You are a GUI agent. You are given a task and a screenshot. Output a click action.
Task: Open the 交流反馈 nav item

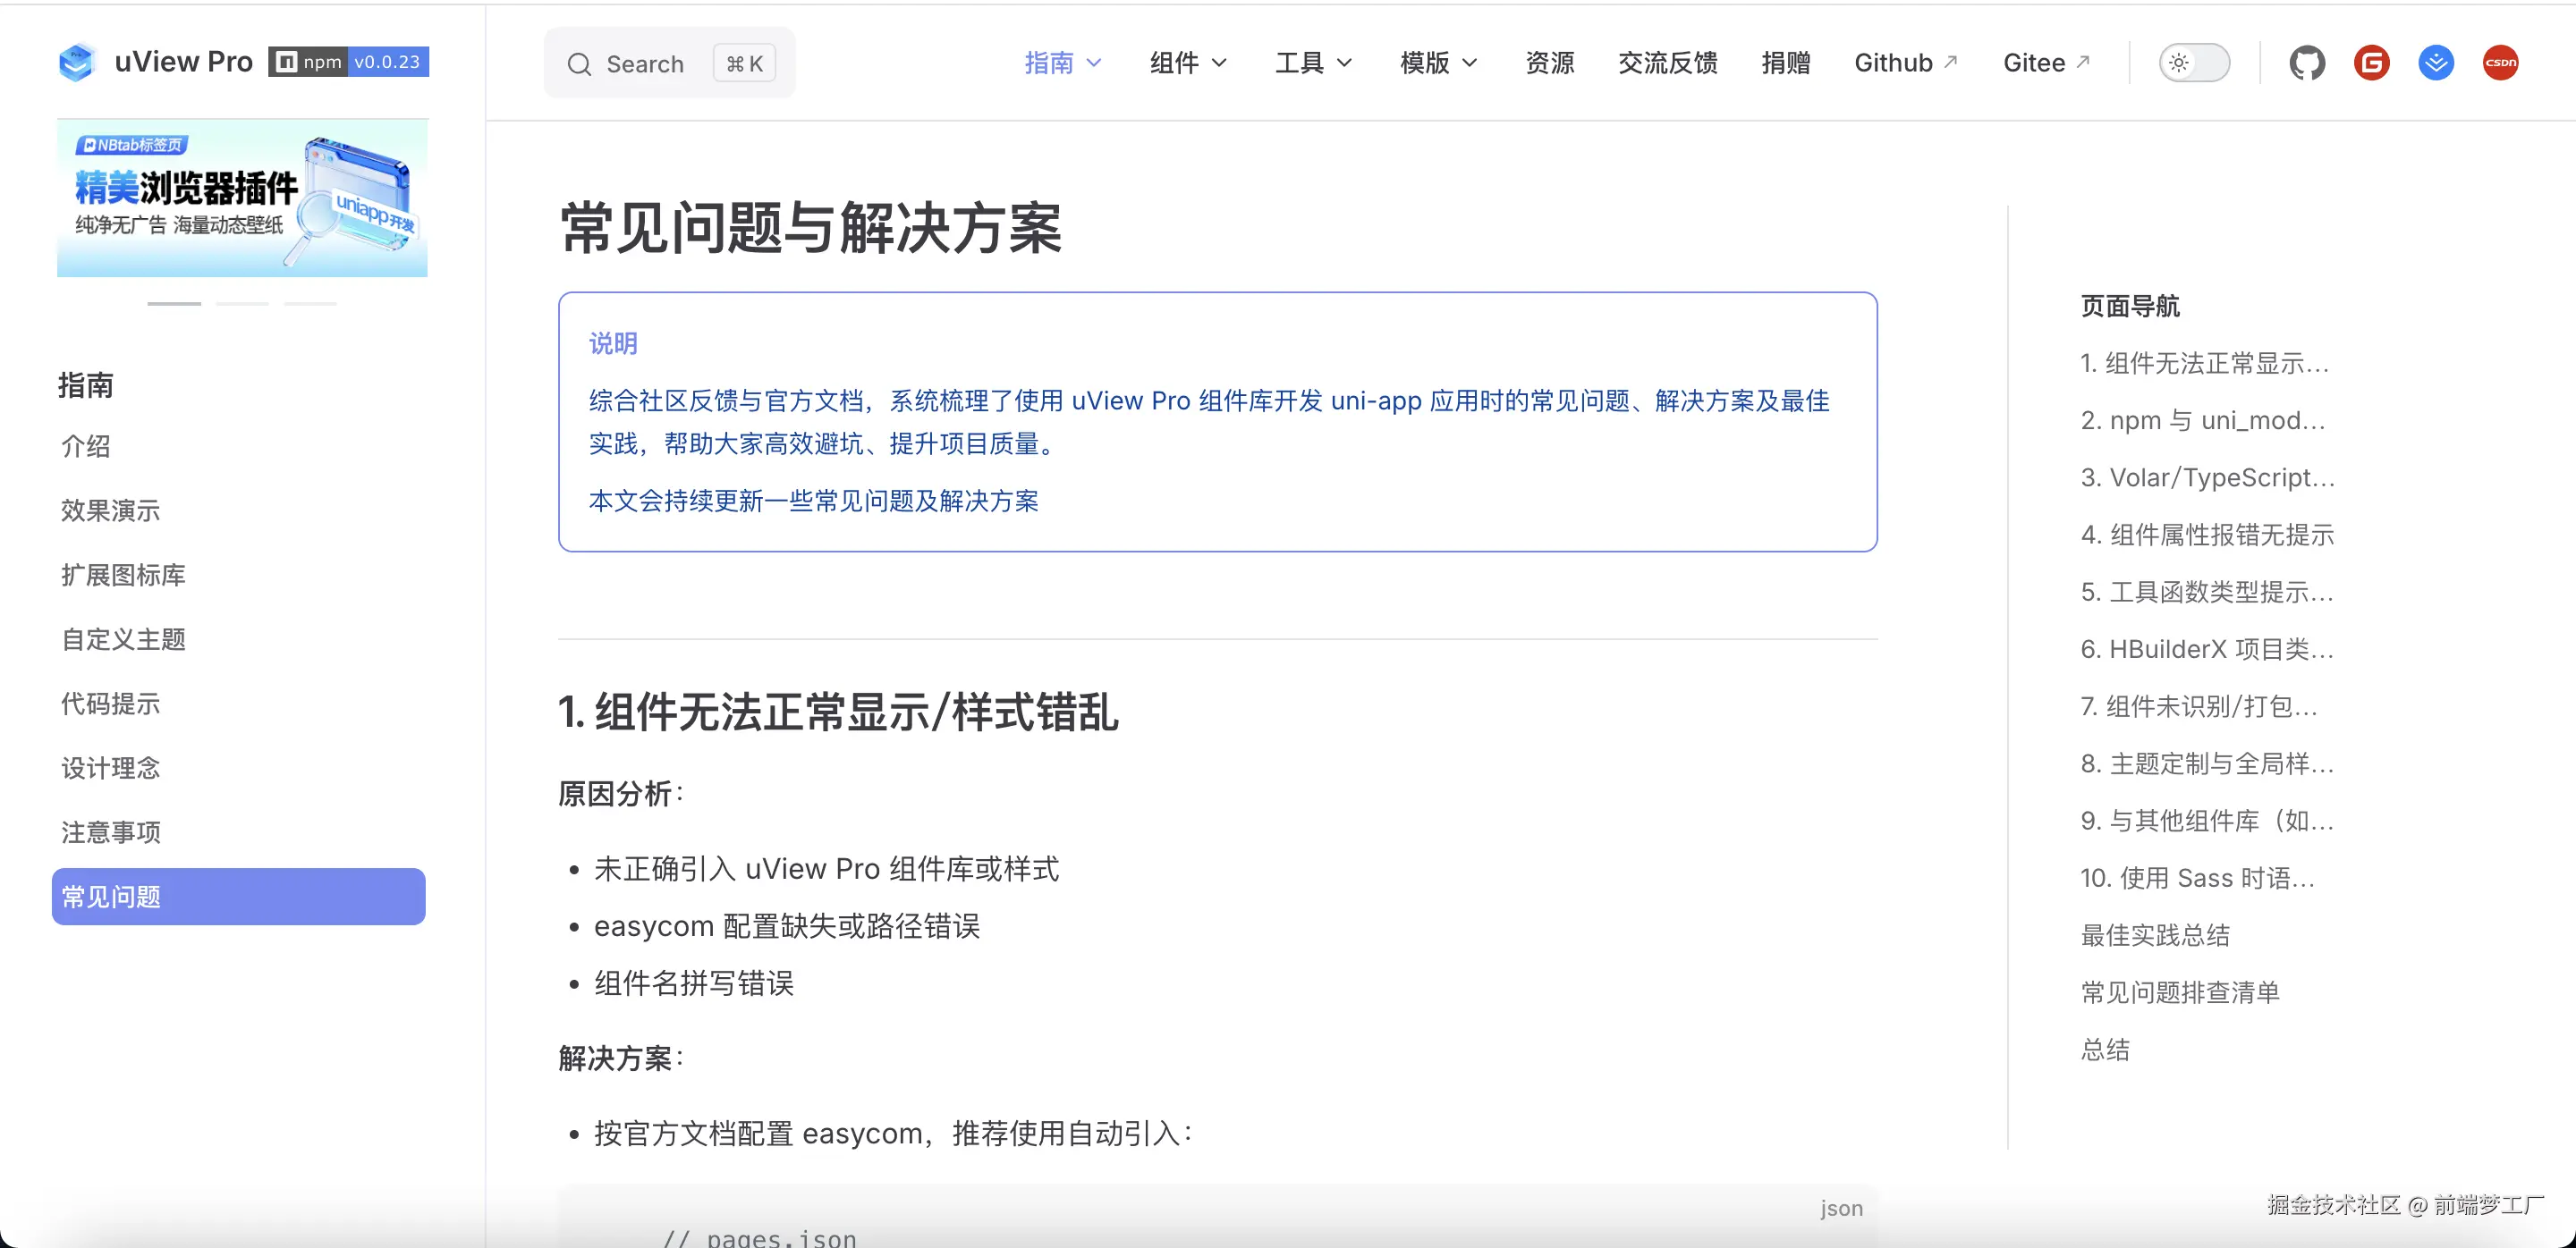click(x=1667, y=63)
